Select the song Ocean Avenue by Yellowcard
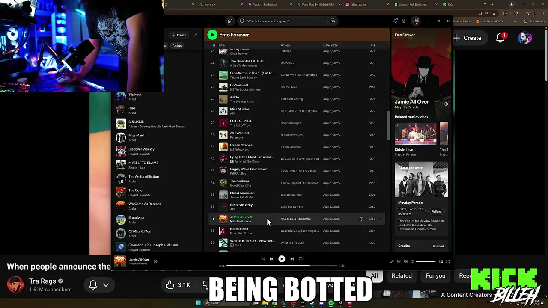 pyautogui.click(x=296, y=147)
